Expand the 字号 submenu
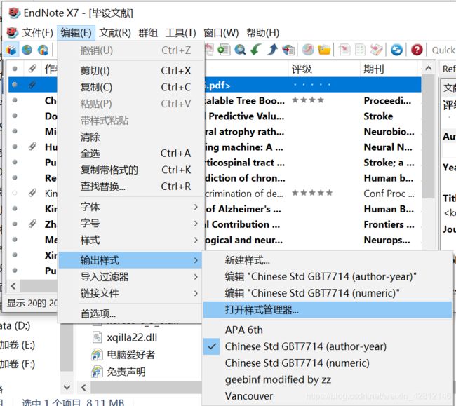 pos(130,224)
